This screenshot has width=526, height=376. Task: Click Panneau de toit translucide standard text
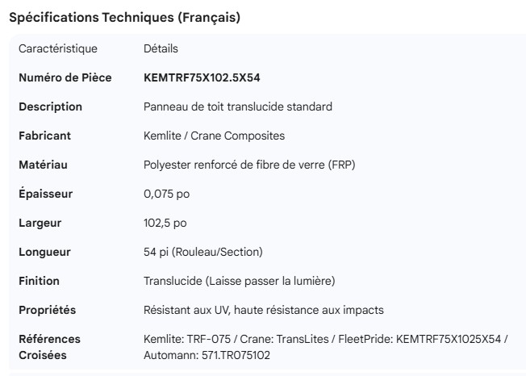click(x=237, y=107)
